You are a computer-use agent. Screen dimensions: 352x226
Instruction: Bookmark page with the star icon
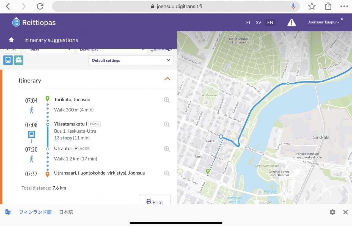tap(312, 6)
